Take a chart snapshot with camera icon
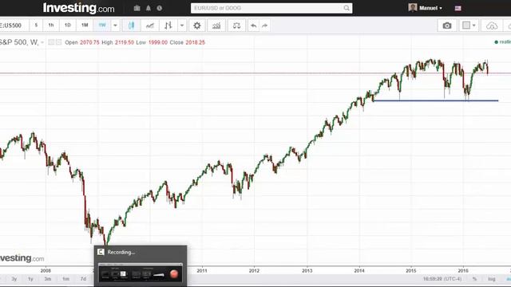 tap(447, 26)
